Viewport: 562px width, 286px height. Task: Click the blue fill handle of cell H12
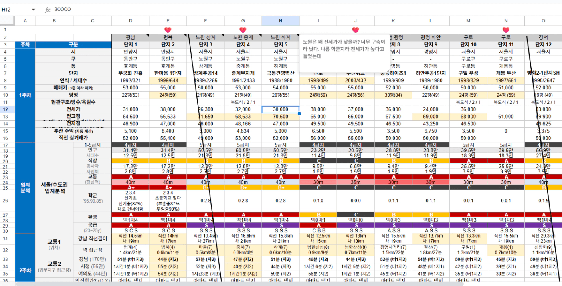coord(299,113)
